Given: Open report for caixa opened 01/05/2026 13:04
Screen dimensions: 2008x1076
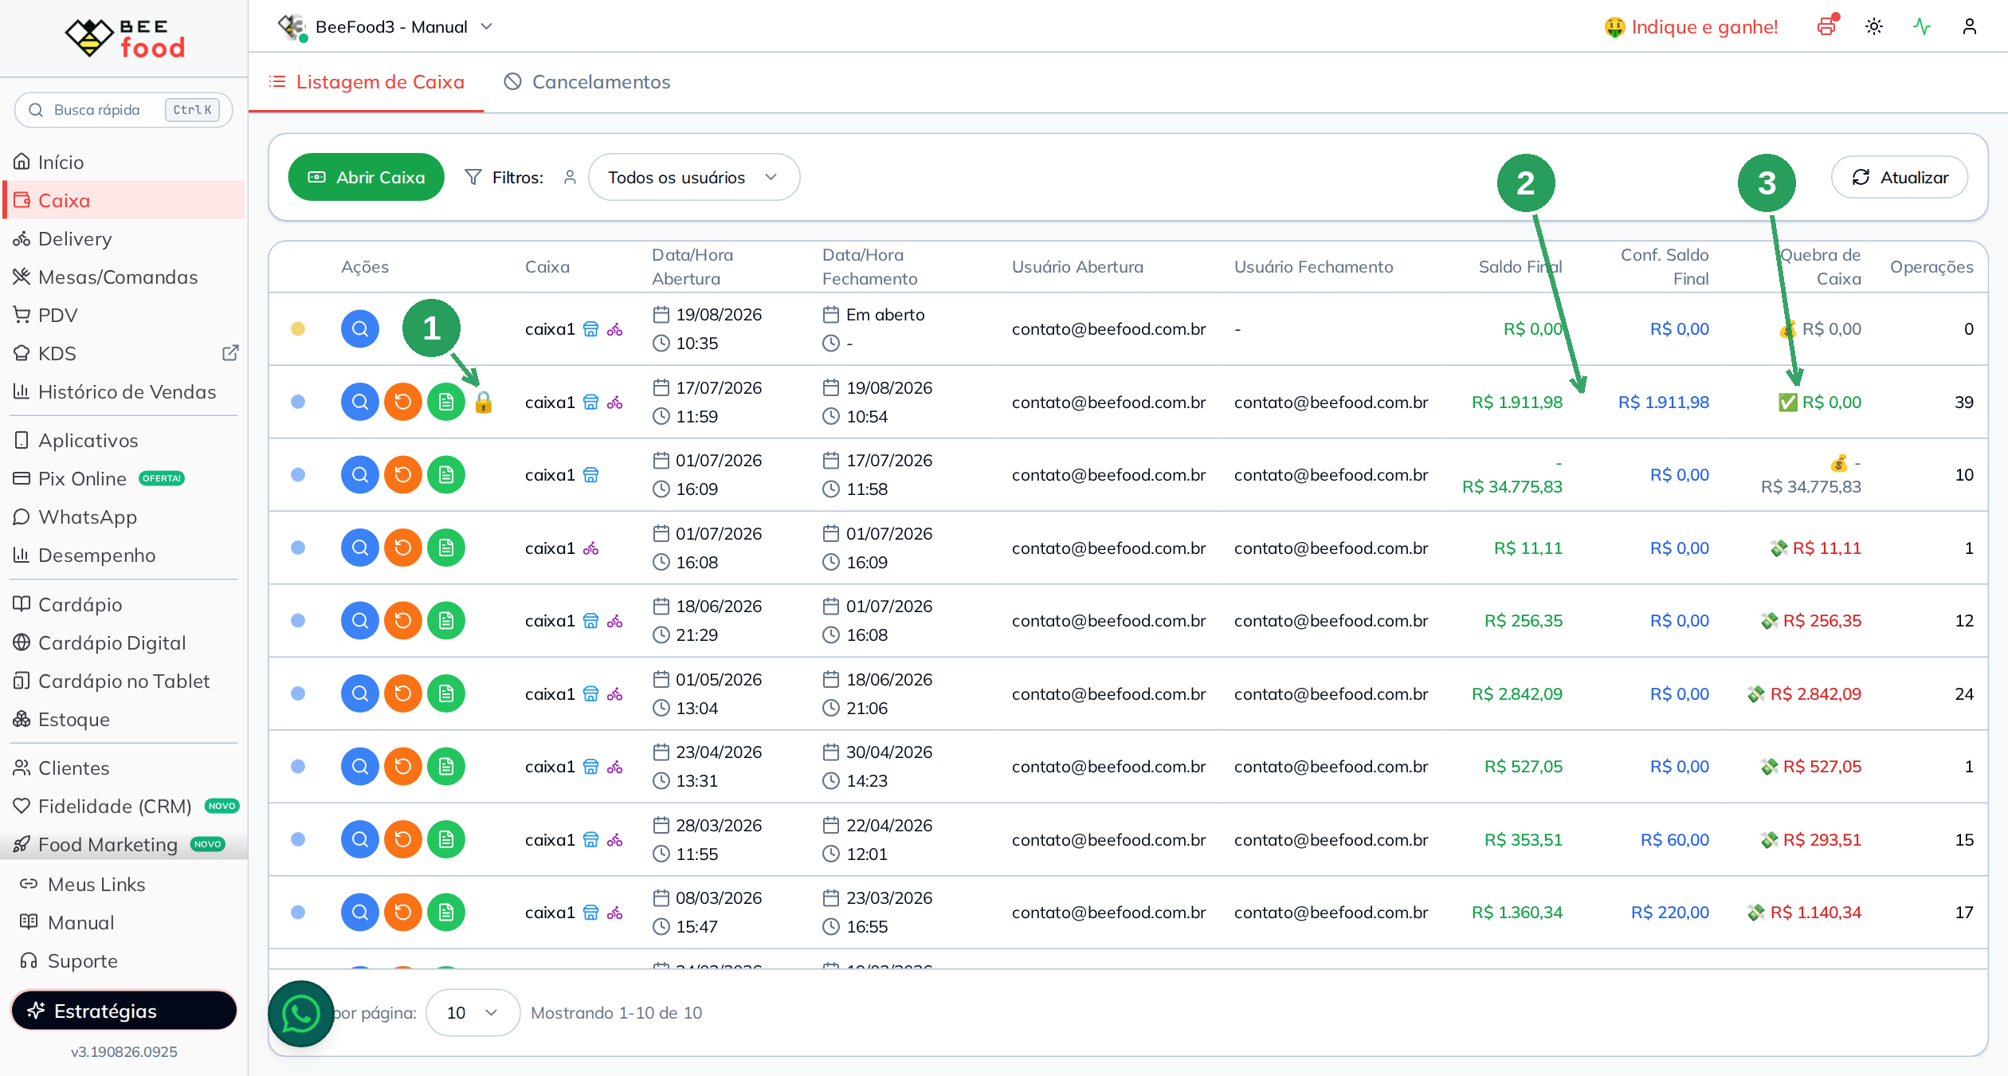Looking at the screenshot, I should (446, 693).
